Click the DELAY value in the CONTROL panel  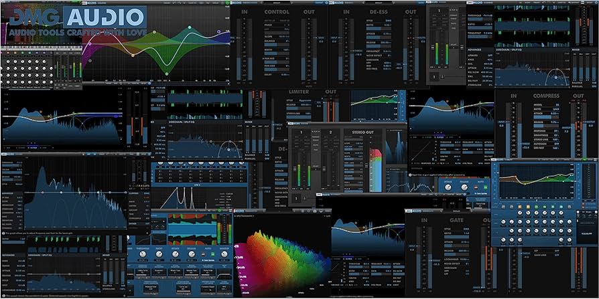click(285, 75)
